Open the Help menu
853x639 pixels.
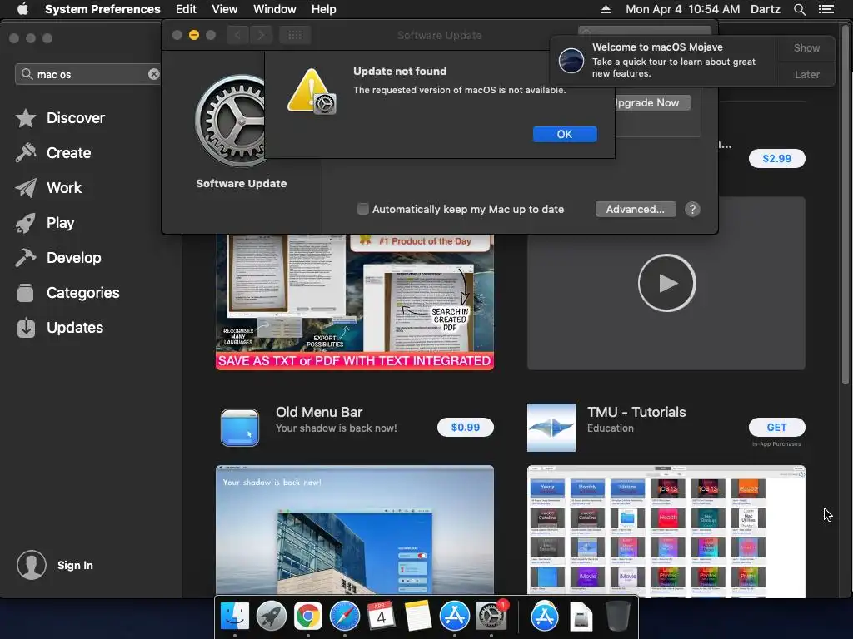click(324, 9)
